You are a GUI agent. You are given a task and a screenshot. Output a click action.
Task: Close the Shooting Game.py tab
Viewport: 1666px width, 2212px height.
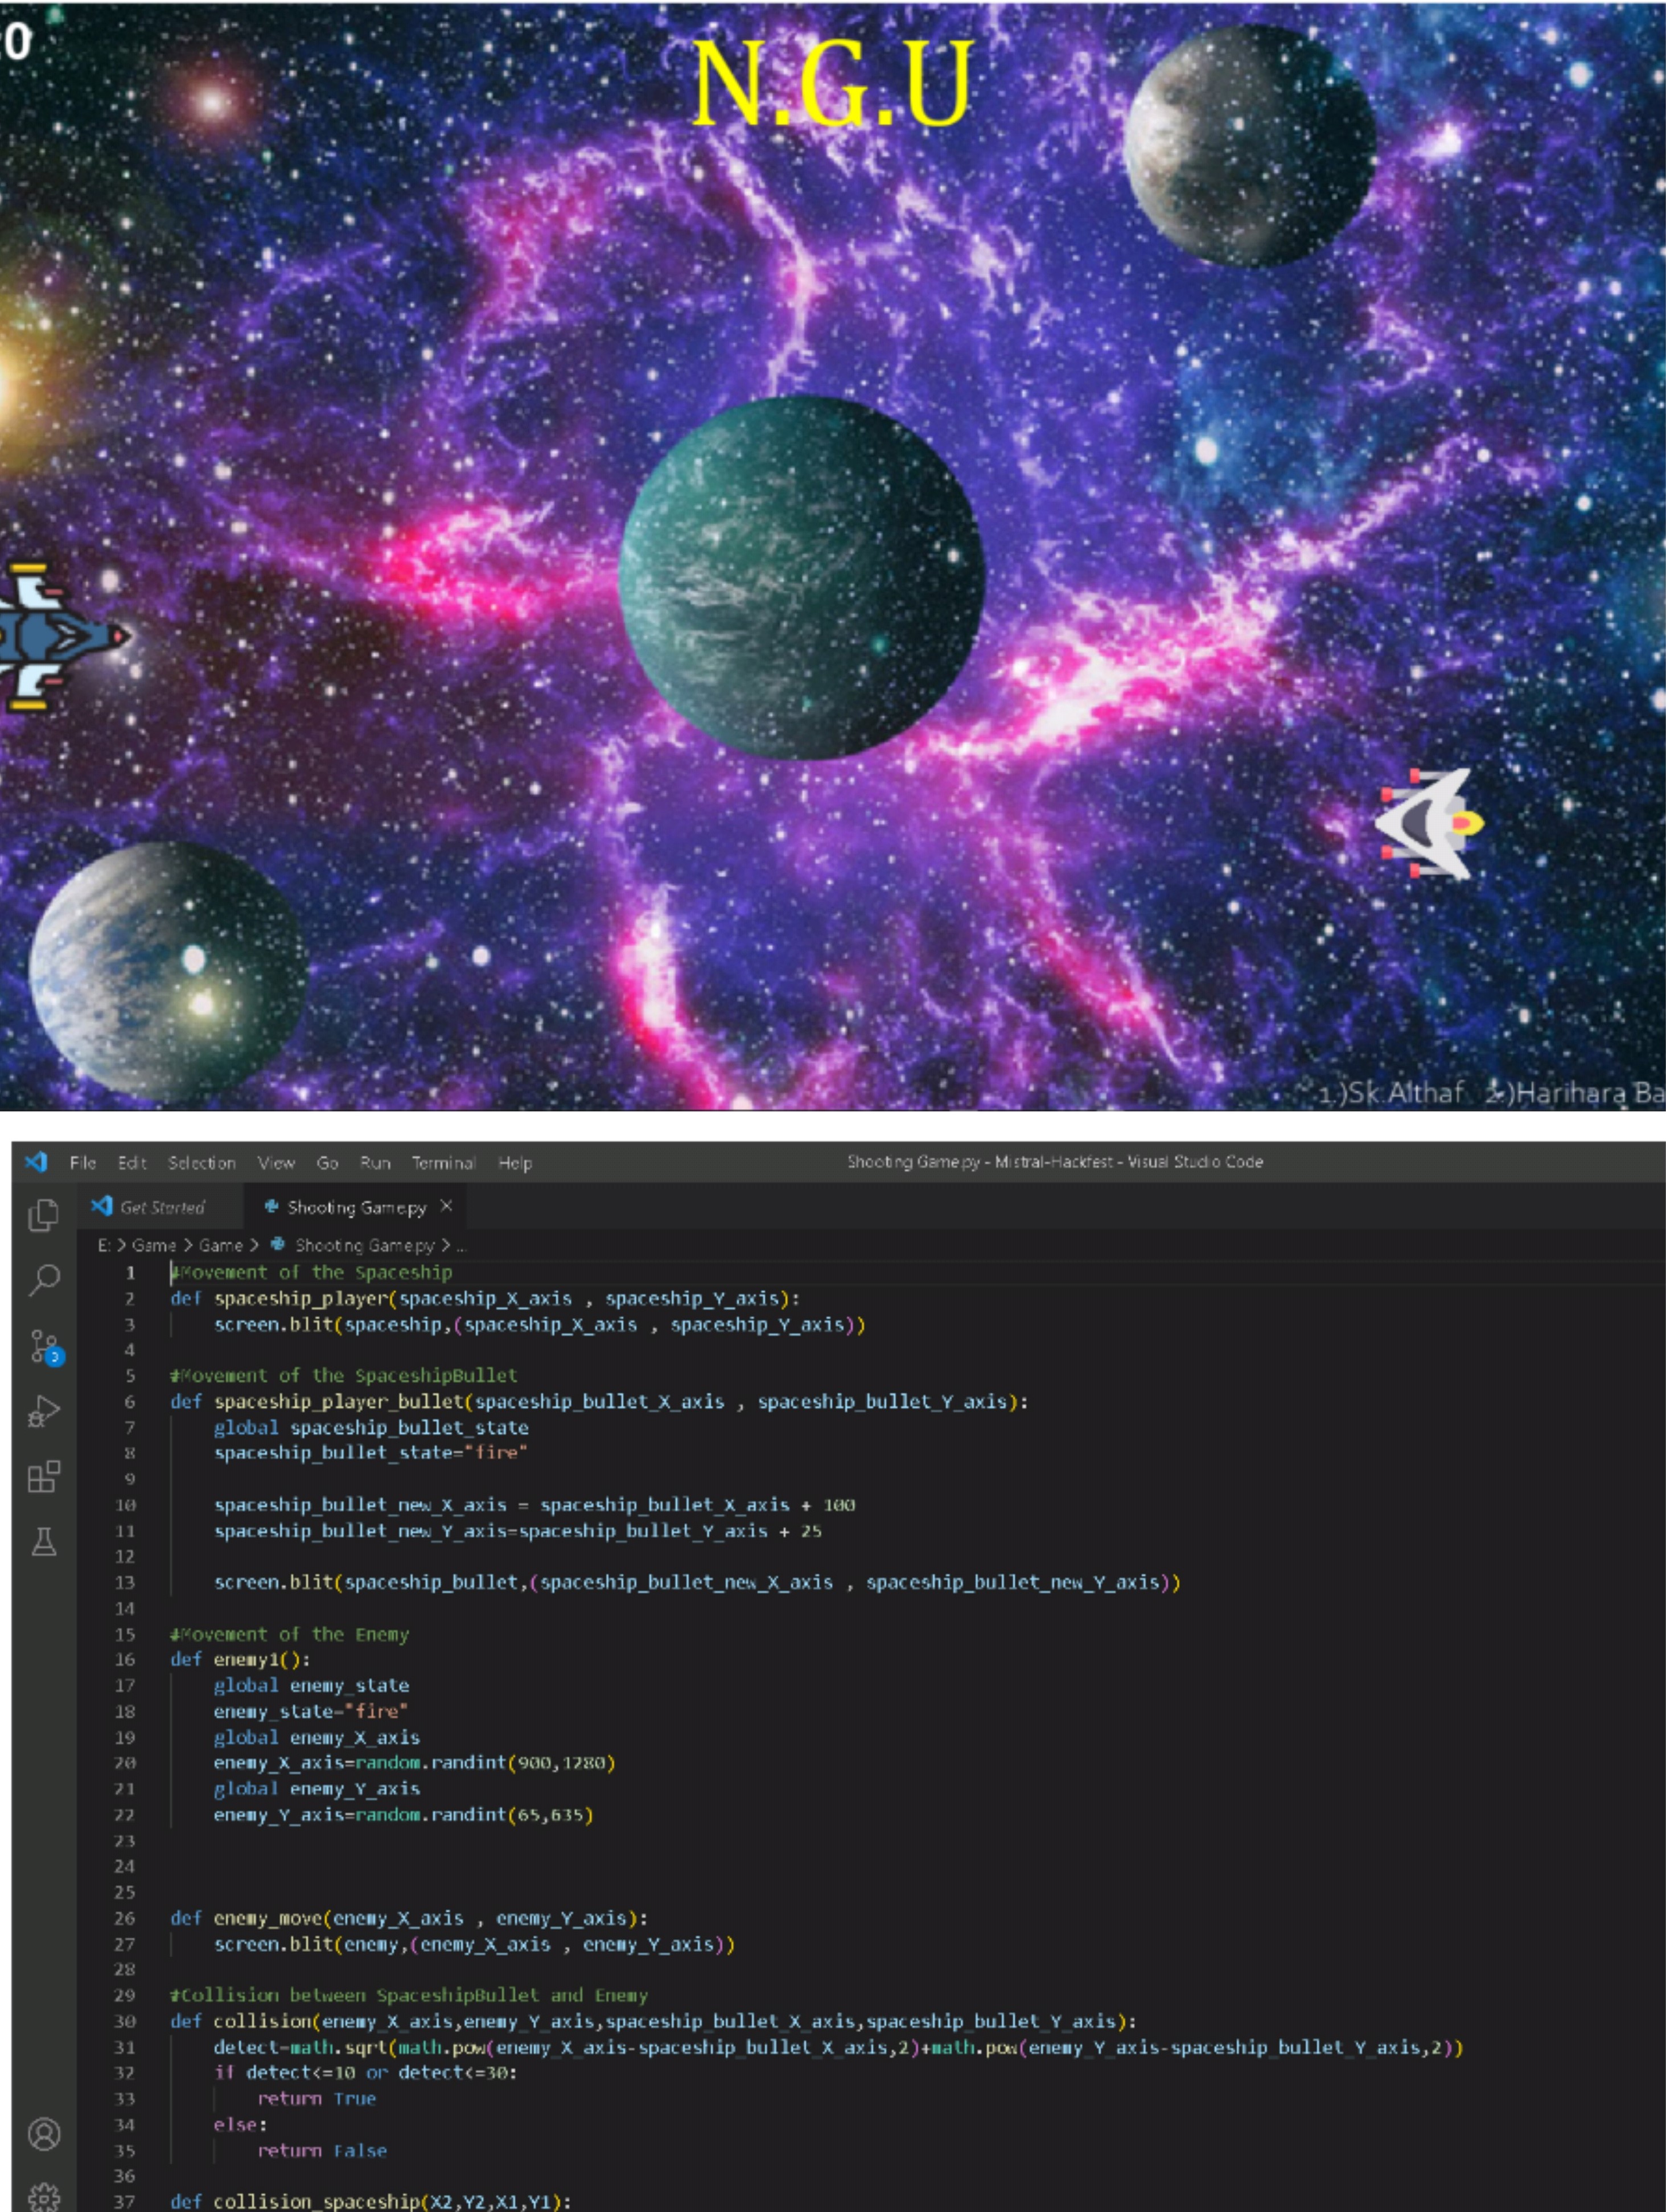tap(447, 1206)
